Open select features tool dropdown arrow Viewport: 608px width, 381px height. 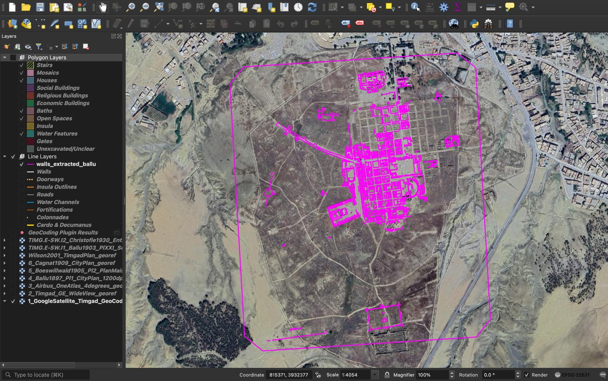(342, 7)
